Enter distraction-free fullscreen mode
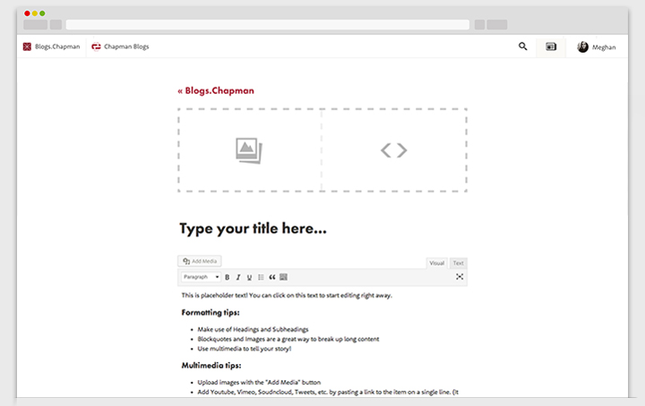645x406 pixels. [x=460, y=277]
